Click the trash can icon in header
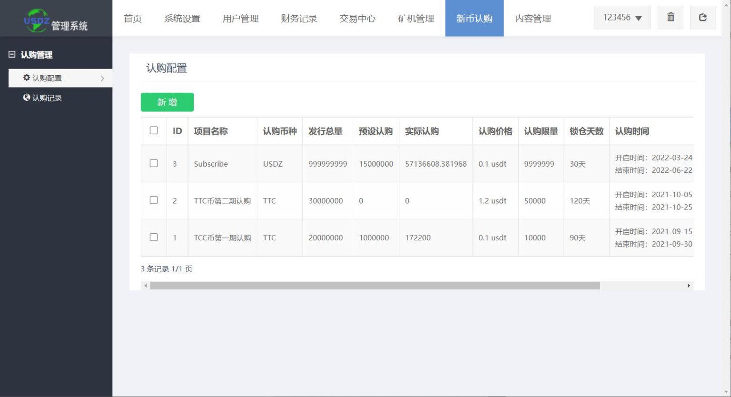This screenshot has width=731, height=397. pyautogui.click(x=671, y=18)
